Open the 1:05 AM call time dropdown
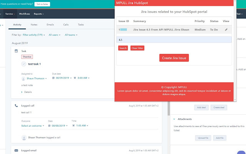 (x=82, y=126)
